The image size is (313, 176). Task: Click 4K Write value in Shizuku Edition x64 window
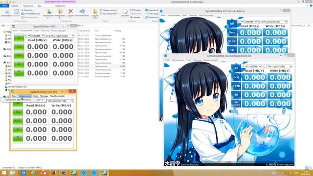point(280,95)
